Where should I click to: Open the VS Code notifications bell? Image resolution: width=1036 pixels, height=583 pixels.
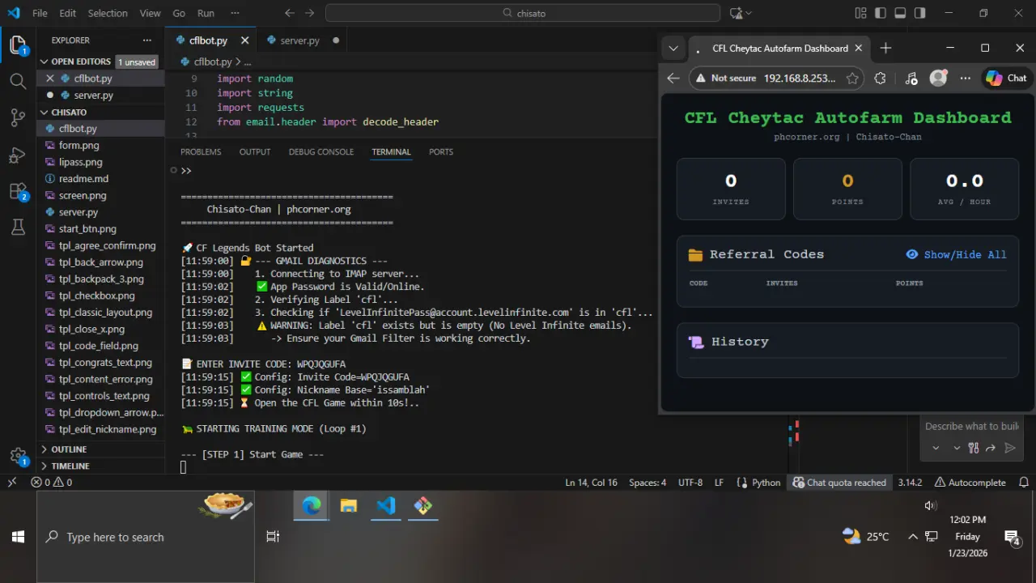click(x=1024, y=483)
